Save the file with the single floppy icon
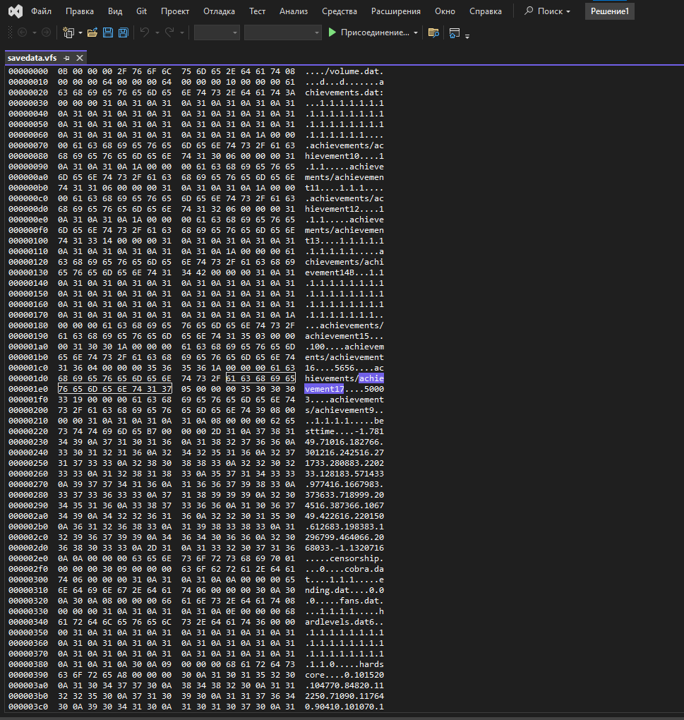 (108, 32)
